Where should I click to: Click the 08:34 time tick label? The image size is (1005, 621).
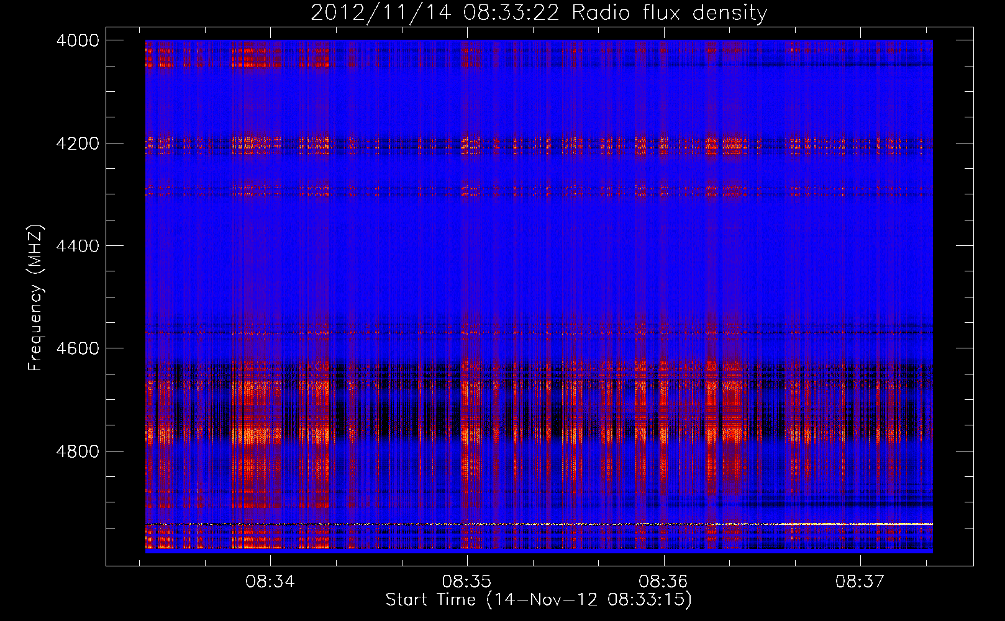tap(270, 582)
